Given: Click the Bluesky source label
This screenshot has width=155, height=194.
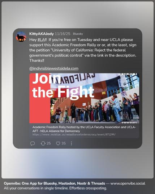Looking at the screenshot, I should pyautogui.click(x=78, y=34).
